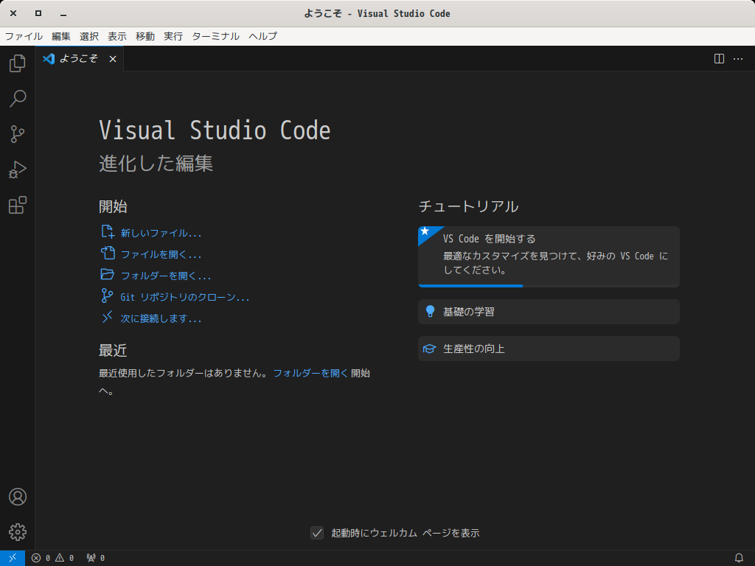Click the remote window indicator in status bar

pyautogui.click(x=13, y=558)
